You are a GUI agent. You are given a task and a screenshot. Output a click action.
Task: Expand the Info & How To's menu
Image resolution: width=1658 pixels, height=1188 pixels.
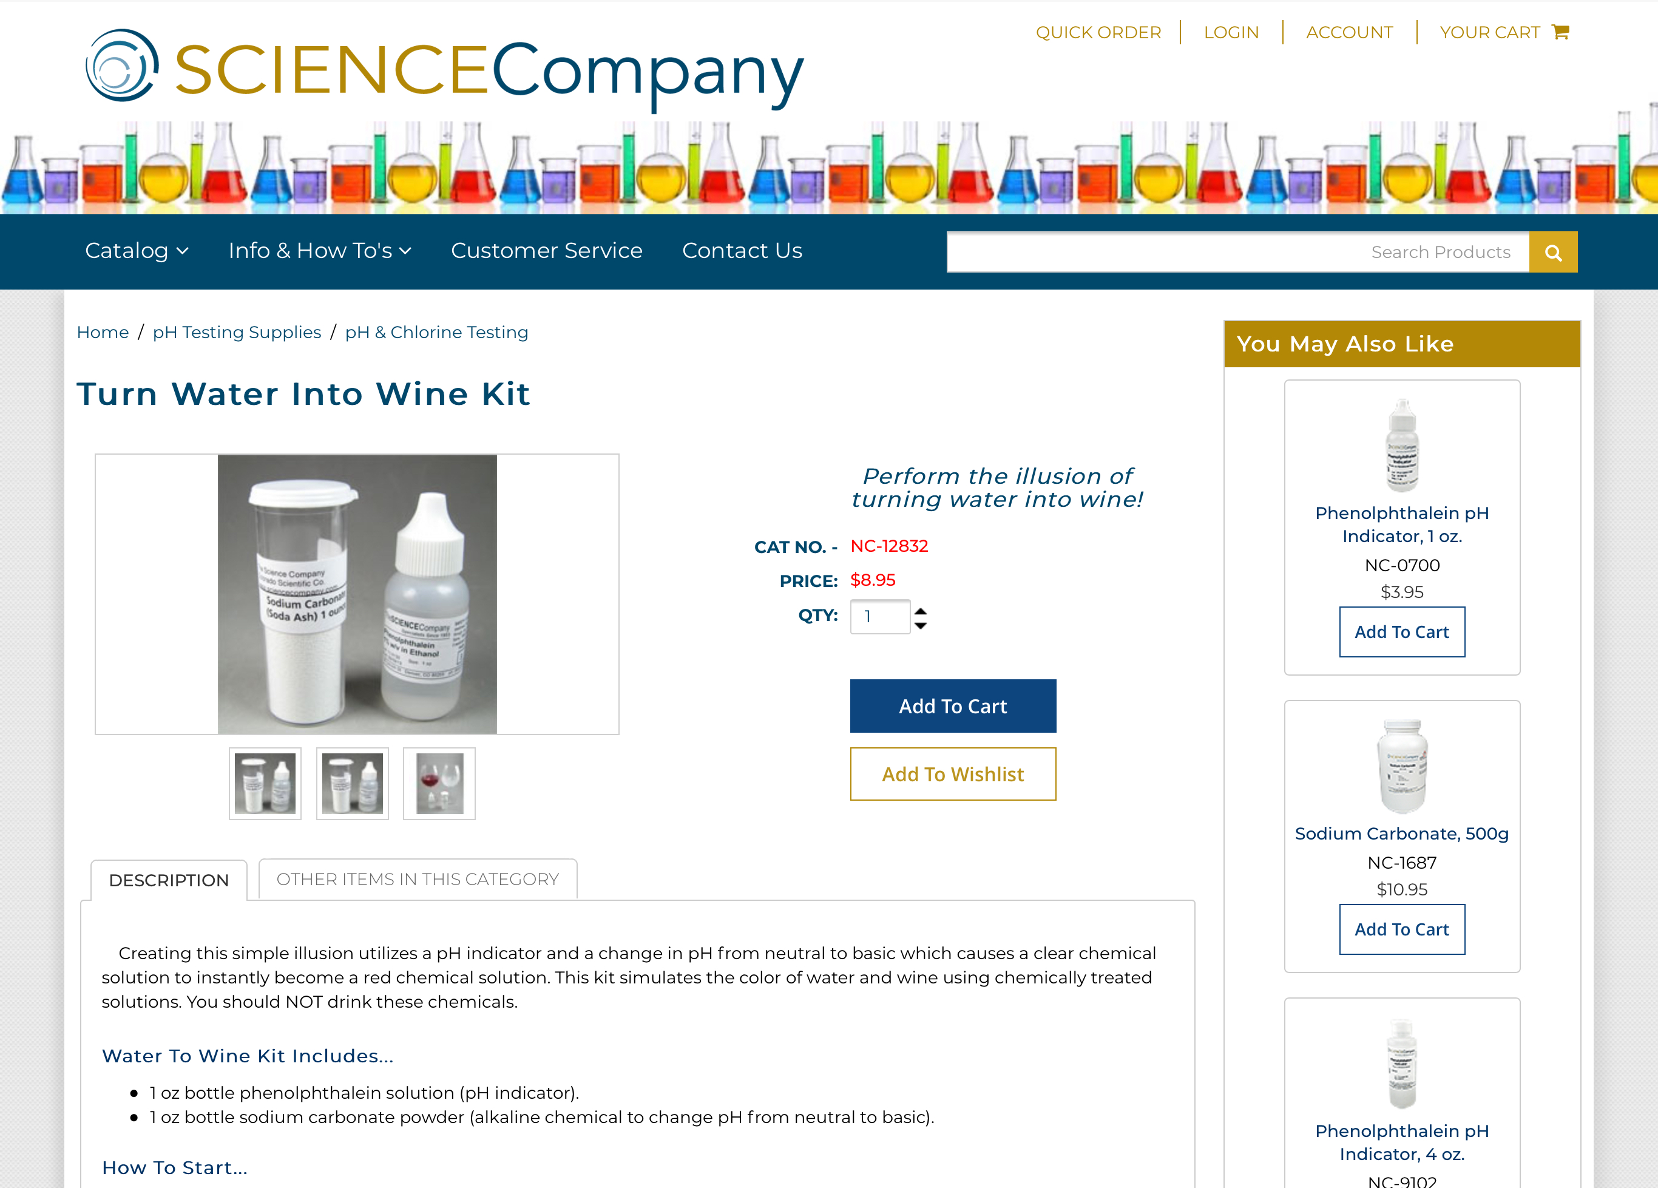tap(319, 251)
